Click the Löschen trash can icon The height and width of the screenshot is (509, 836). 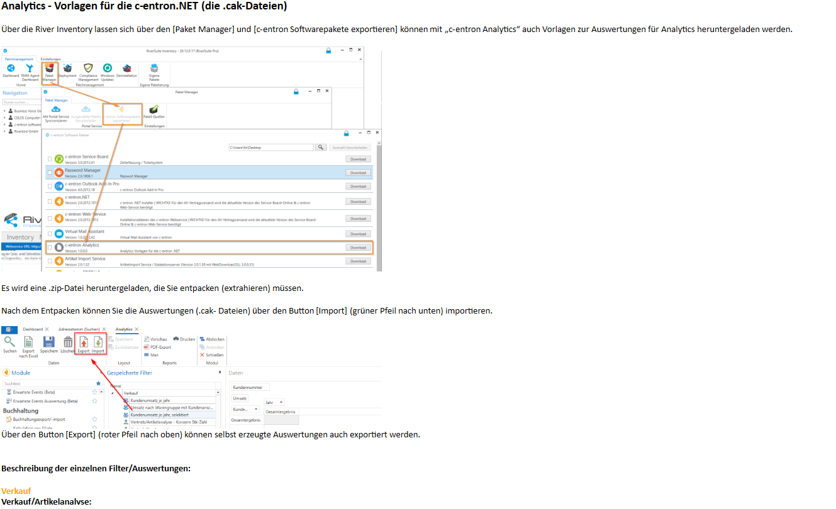[x=67, y=344]
